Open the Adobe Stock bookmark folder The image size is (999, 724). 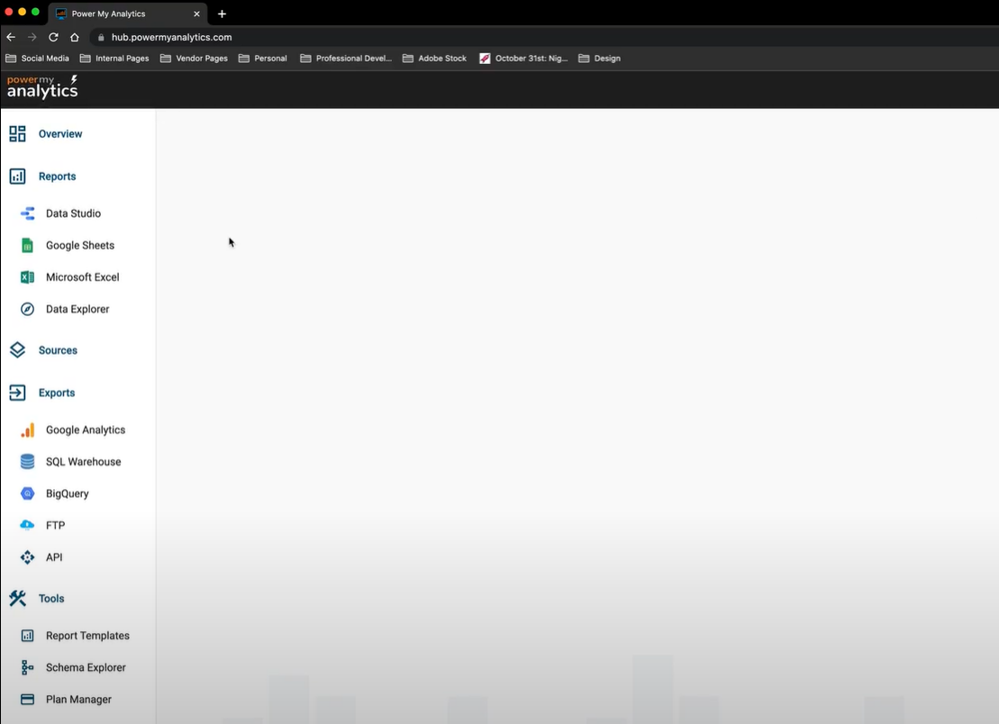click(434, 59)
